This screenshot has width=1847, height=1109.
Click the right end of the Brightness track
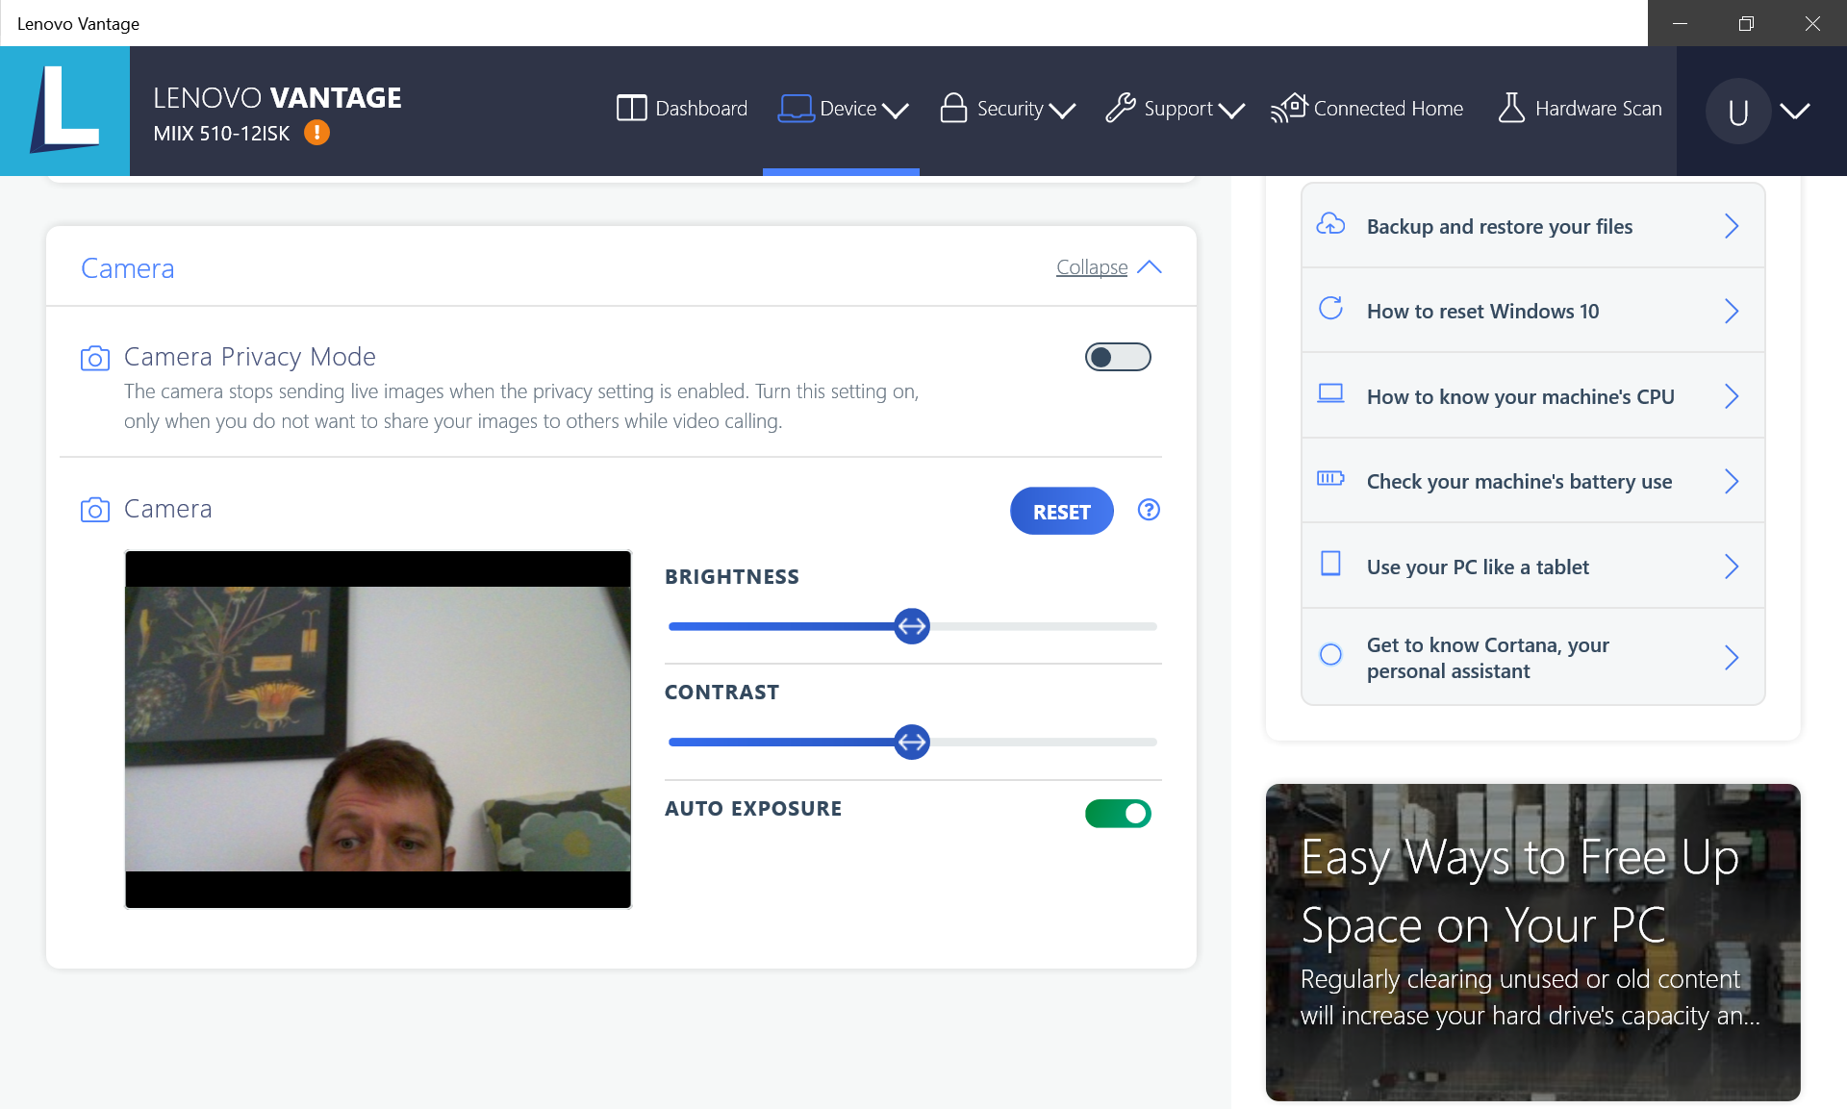tap(1152, 626)
